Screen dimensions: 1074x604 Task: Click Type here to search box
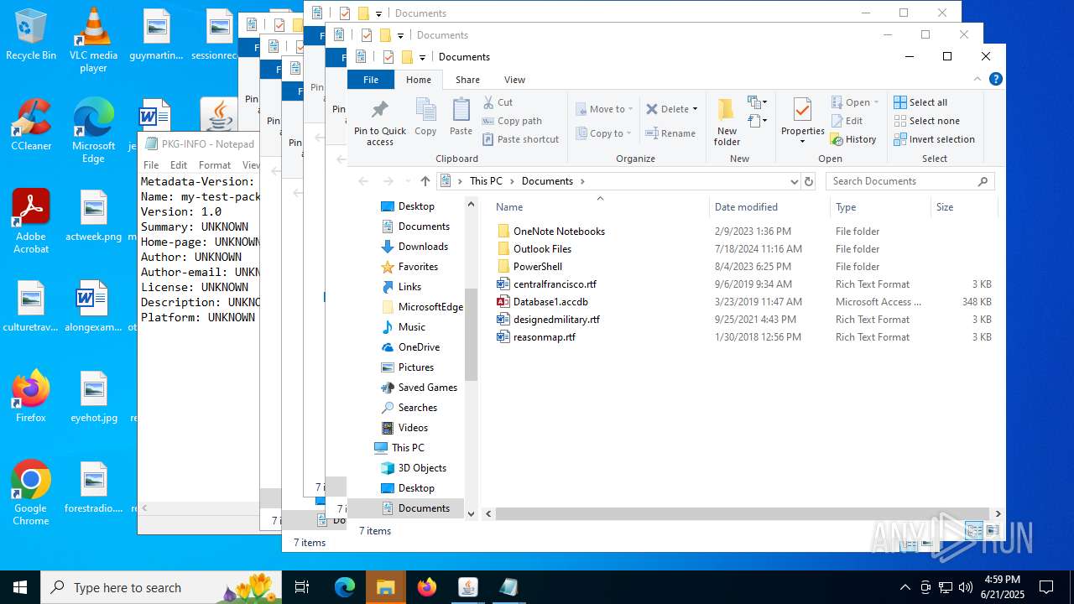[x=161, y=587]
